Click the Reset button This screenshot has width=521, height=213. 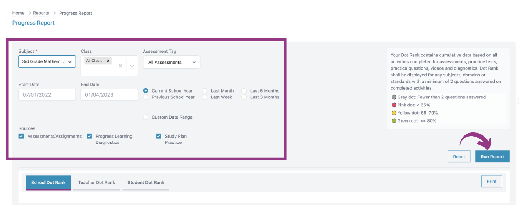[459, 157]
